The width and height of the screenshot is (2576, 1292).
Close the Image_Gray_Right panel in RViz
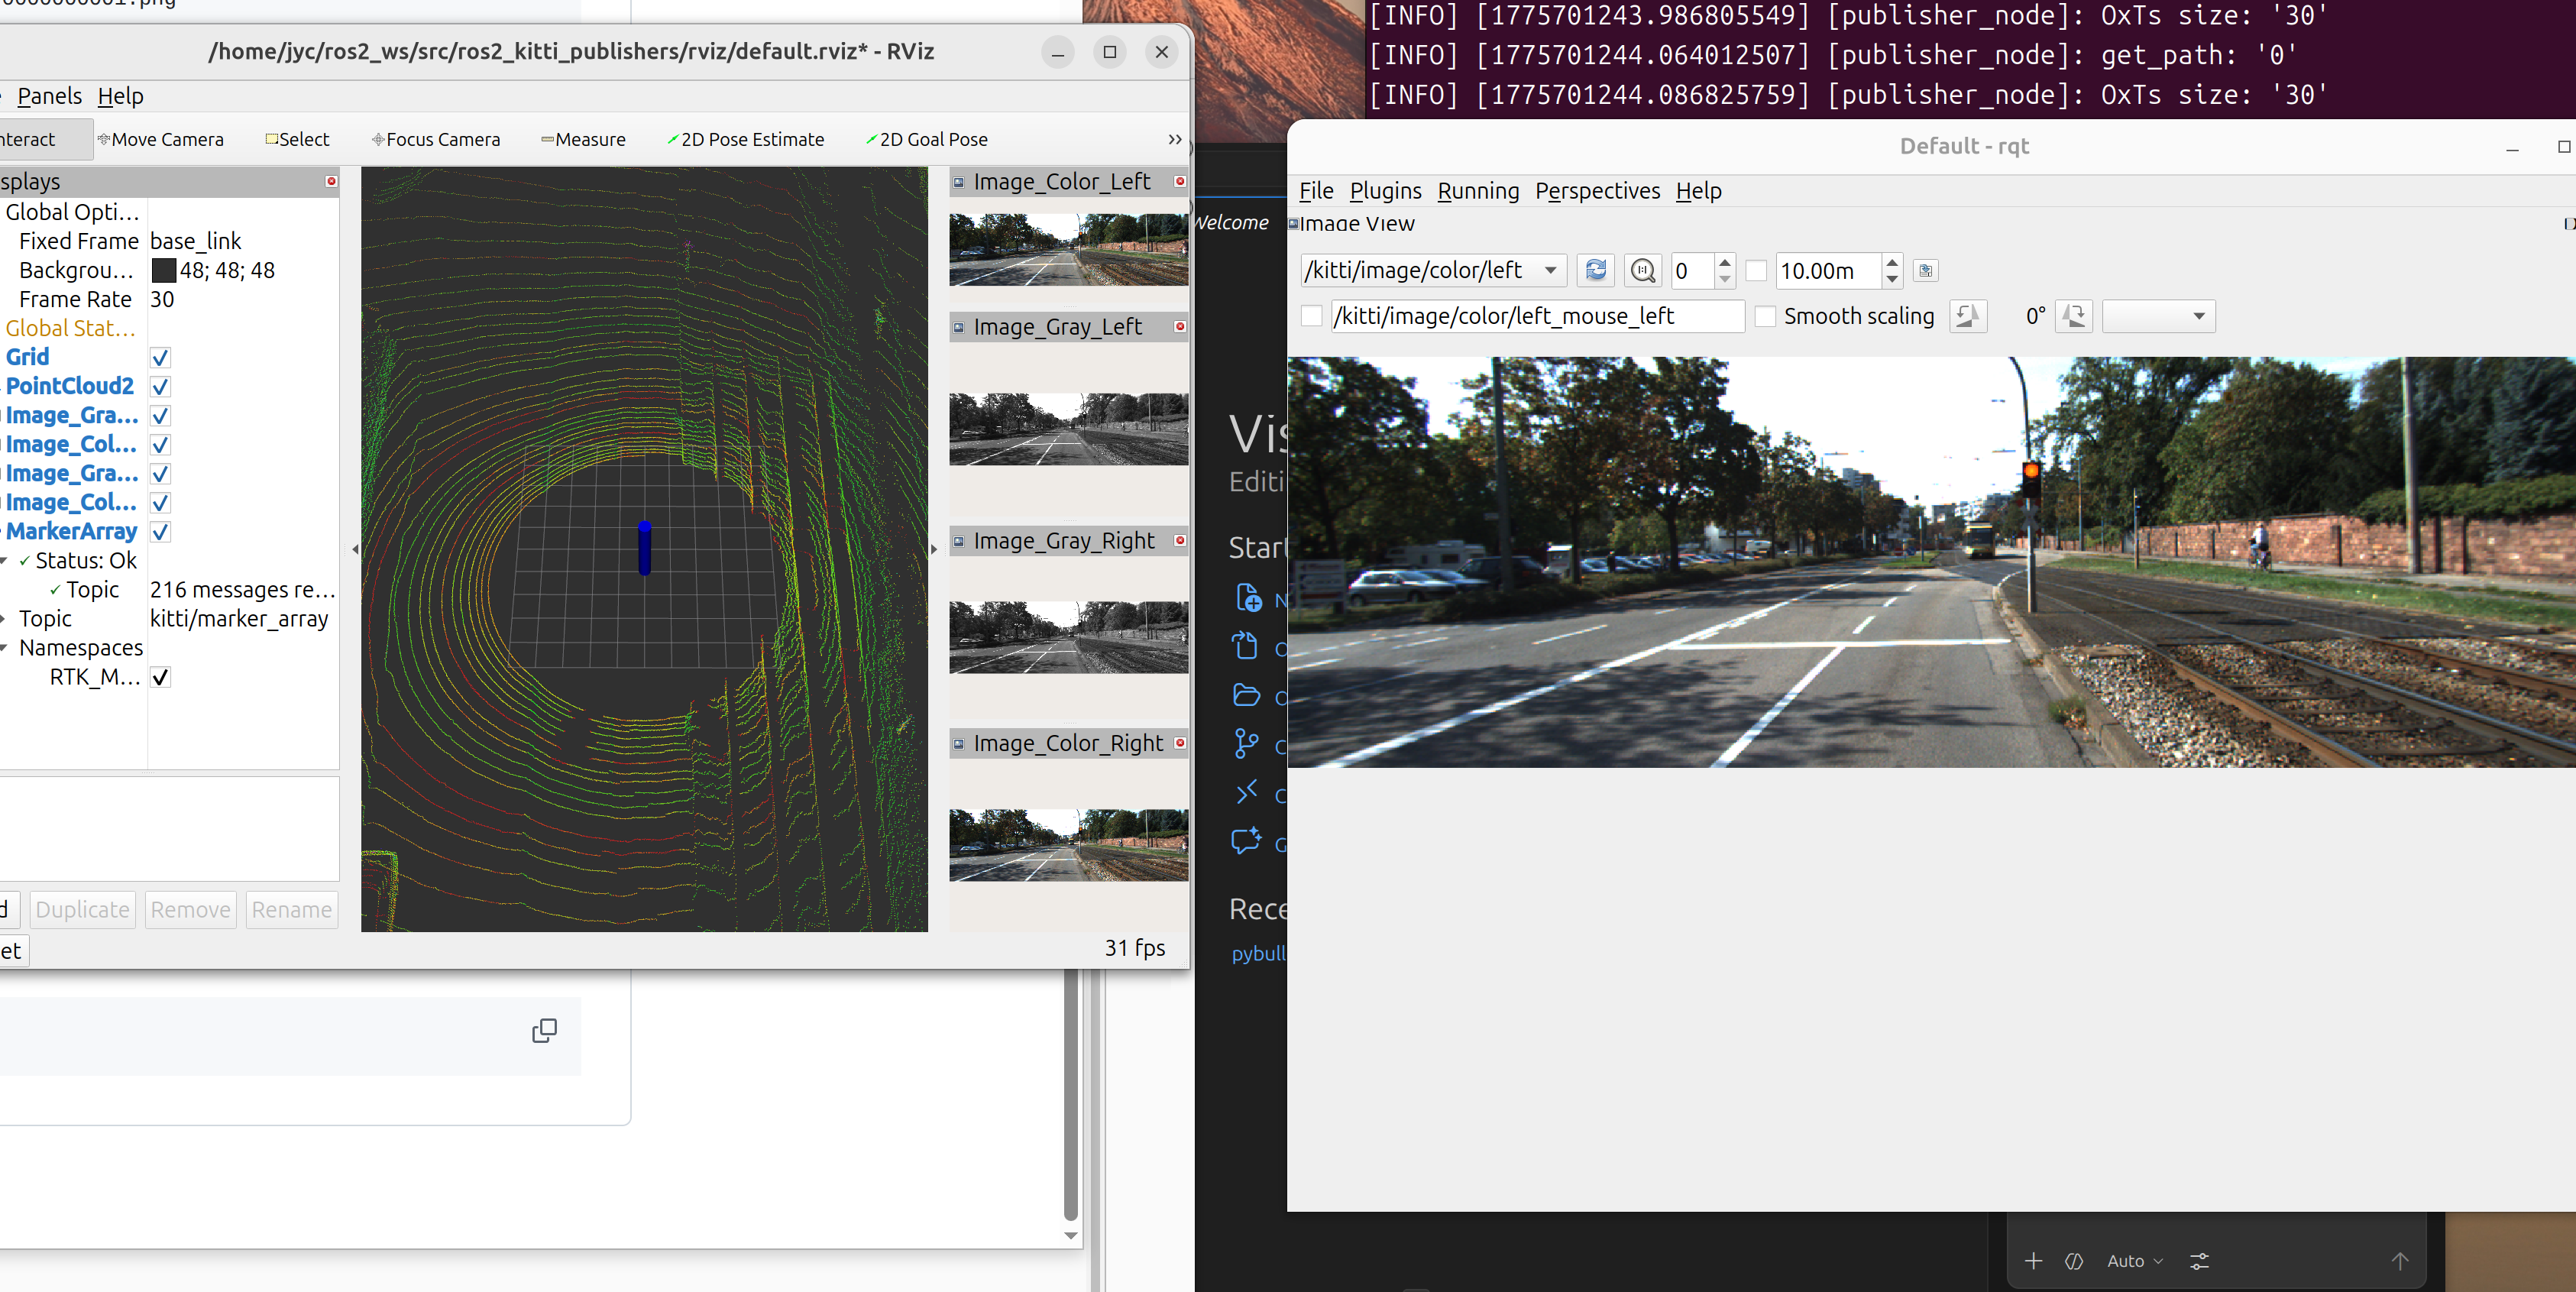[x=1180, y=540]
